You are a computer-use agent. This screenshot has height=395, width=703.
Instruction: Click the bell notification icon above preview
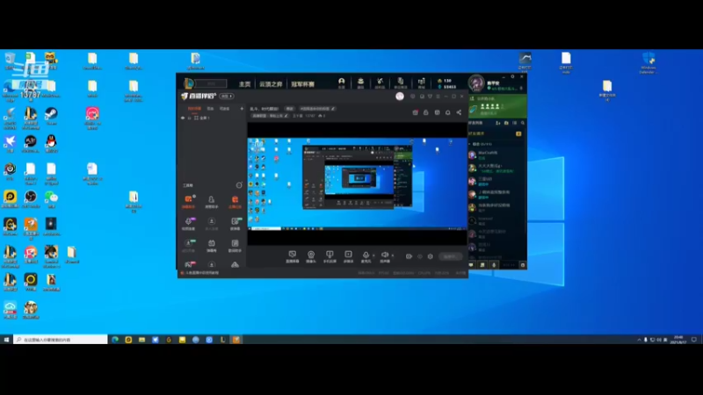[x=448, y=112]
